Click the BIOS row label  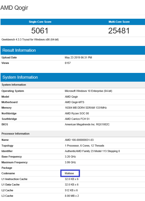[5, 125]
